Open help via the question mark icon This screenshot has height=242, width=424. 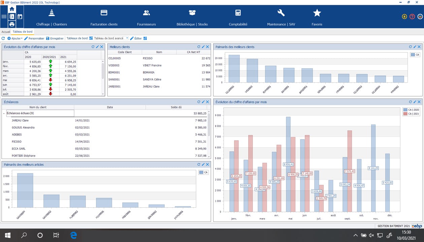coord(412,16)
